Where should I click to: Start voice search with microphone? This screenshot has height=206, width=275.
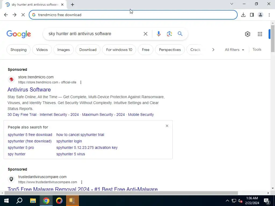click(x=158, y=34)
